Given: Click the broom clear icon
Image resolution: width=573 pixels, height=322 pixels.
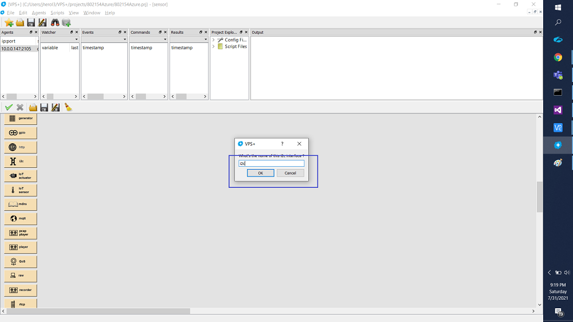Looking at the screenshot, I should [68, 107].
